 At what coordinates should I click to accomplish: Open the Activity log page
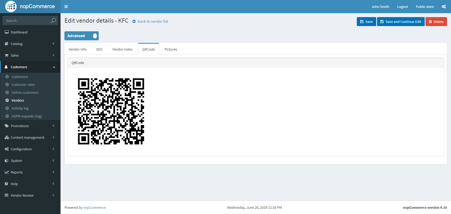pos(20,108)
